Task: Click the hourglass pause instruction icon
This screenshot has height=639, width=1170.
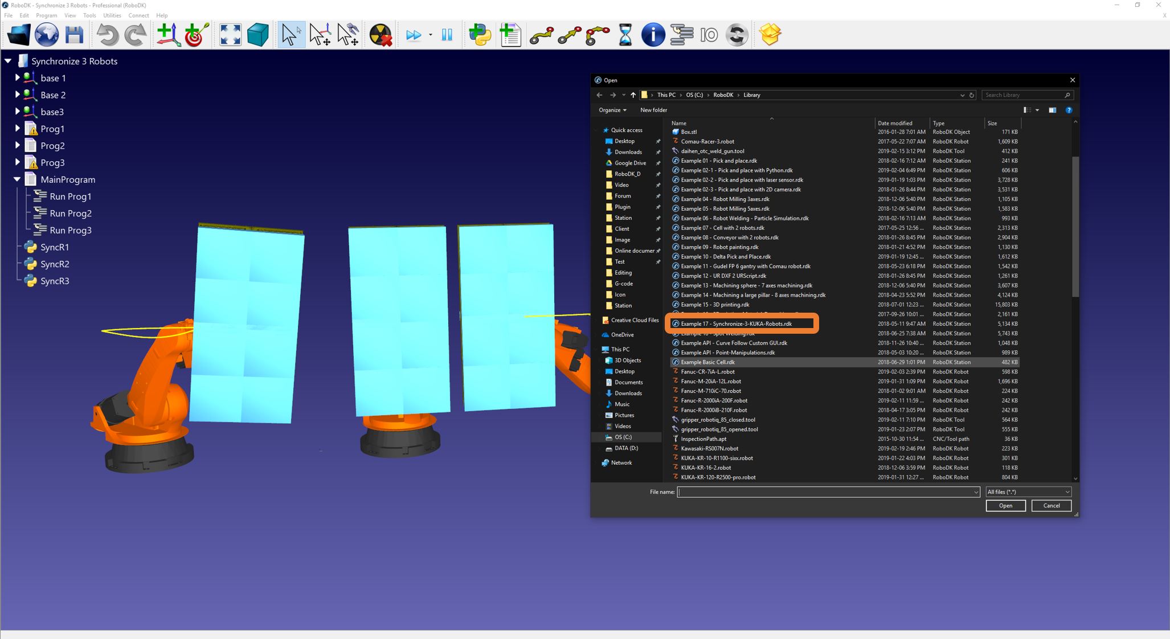Action: [625, 35]
